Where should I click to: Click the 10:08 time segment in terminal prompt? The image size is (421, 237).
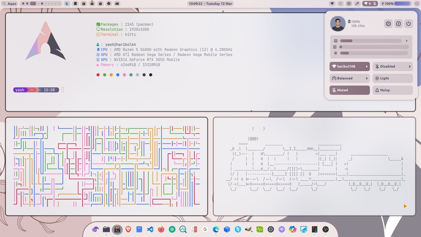coord(49,90)
